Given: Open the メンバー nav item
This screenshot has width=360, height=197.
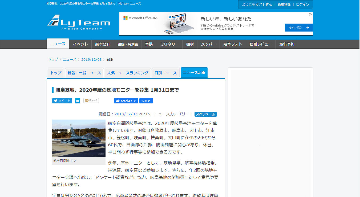Looking at the screenshot, I should pyautogui.click(x=208, y=44).
